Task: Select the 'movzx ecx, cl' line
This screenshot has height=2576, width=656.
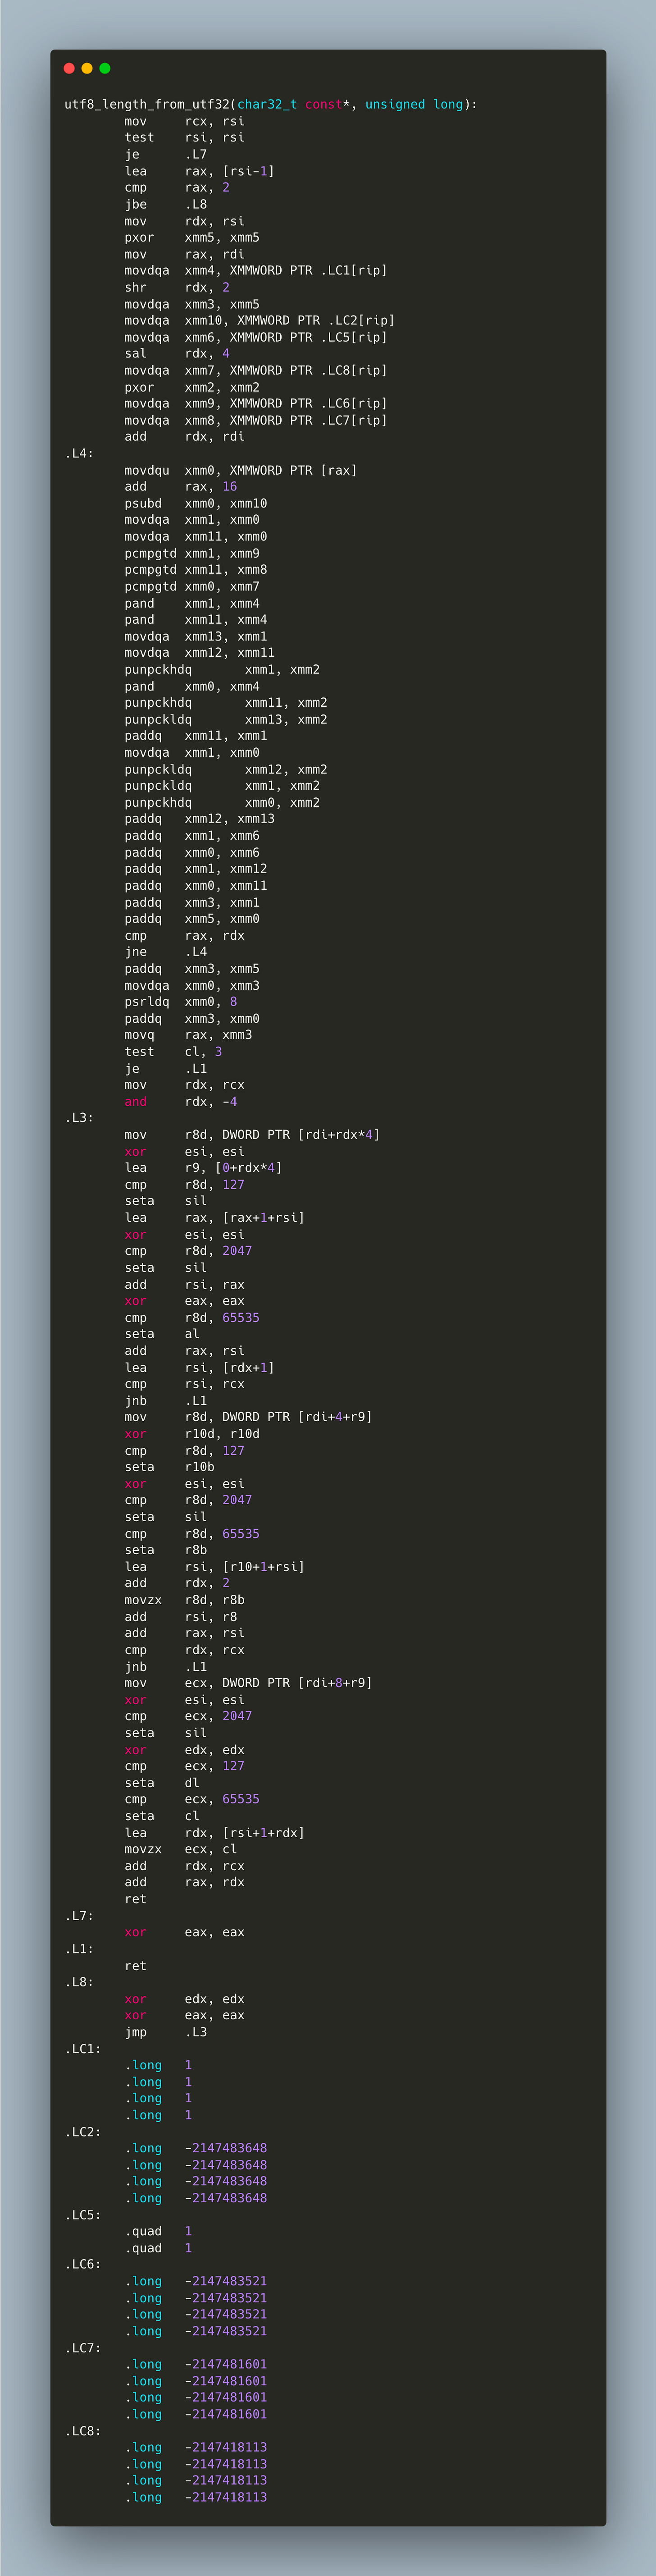Action: click(181, 1849)
